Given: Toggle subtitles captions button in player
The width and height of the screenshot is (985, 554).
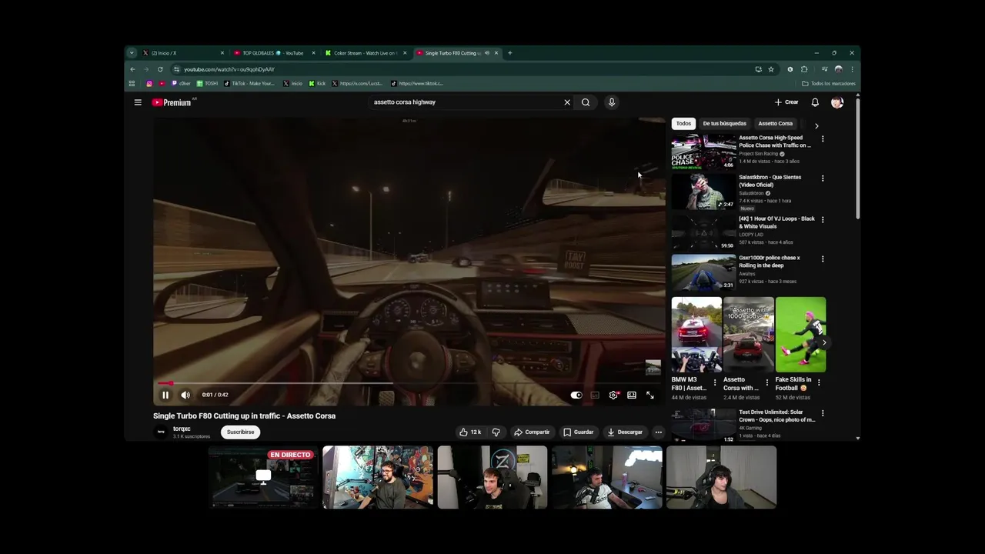Looking at the screenshot, I should click(x=595, y=395).
